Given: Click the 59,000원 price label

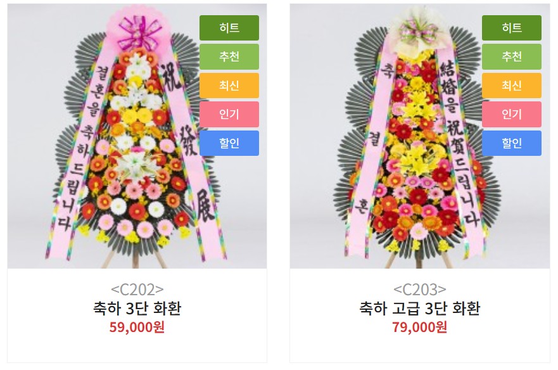Looking at the screenshot, I should coord(137,327).
